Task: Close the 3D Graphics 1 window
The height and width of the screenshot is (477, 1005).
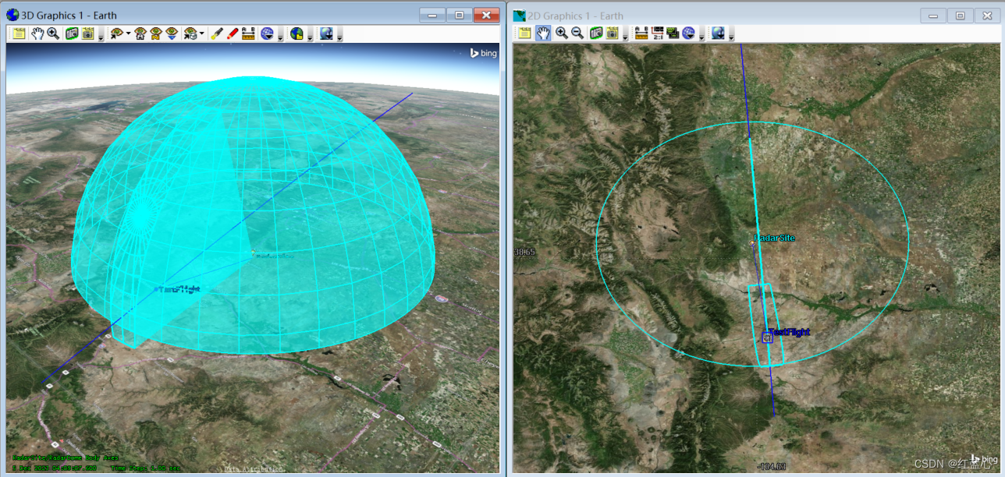Action: [x=487, y=15]
